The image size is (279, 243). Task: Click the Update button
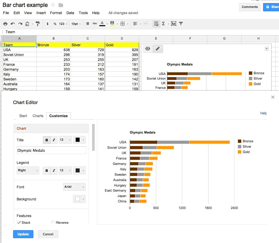point(23,234)
